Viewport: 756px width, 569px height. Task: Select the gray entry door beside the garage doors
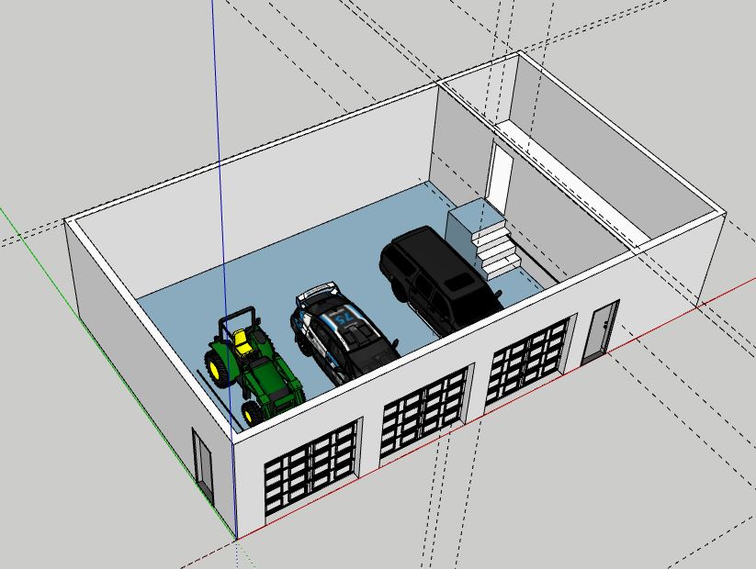pyautogui.click(x=600, y=332)
